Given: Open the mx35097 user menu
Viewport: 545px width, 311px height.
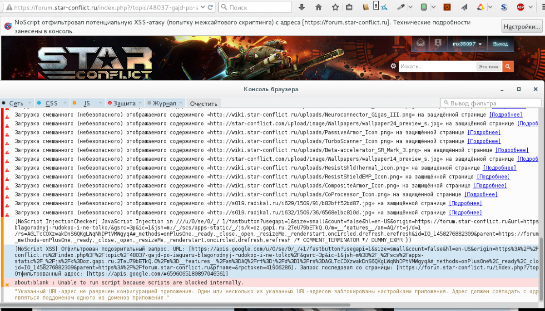Looking at the screenshot, I should tap(467, 44).
